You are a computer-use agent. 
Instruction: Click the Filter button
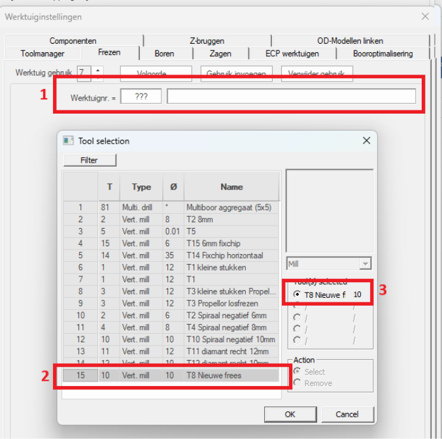[x=90, y=160]
